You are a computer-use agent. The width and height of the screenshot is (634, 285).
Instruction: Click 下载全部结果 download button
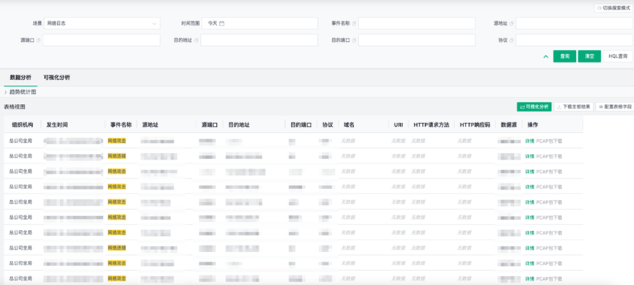point(573,107)
